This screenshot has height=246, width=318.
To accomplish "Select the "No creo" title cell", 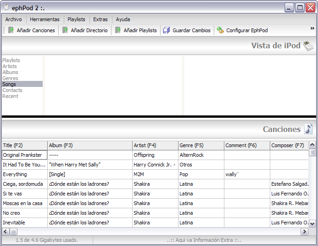I will click(24, 213).
